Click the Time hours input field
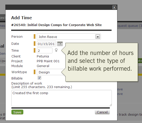 pyautogui.click(x=45, y=51)
